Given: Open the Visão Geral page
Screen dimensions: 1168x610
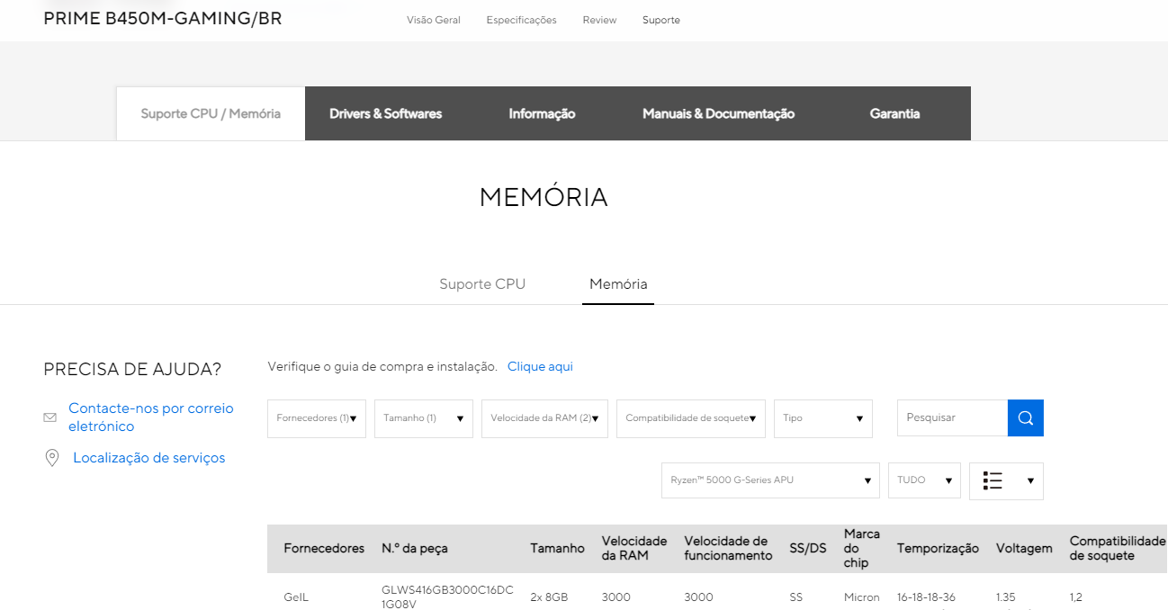Looking at the screenshot, I should point(434,20).
